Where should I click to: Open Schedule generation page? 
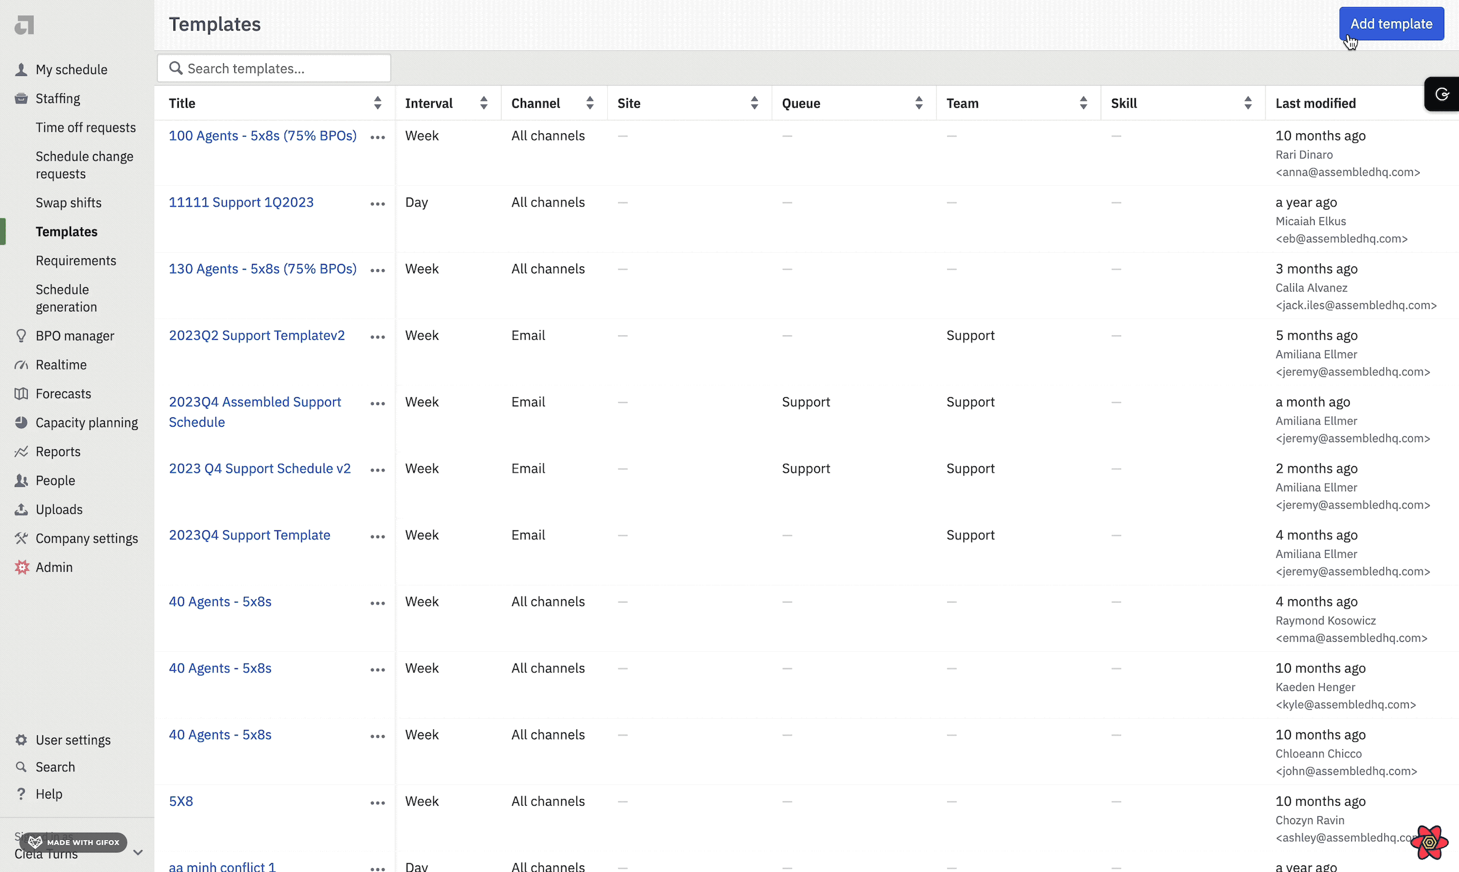[x=66, y=298]
